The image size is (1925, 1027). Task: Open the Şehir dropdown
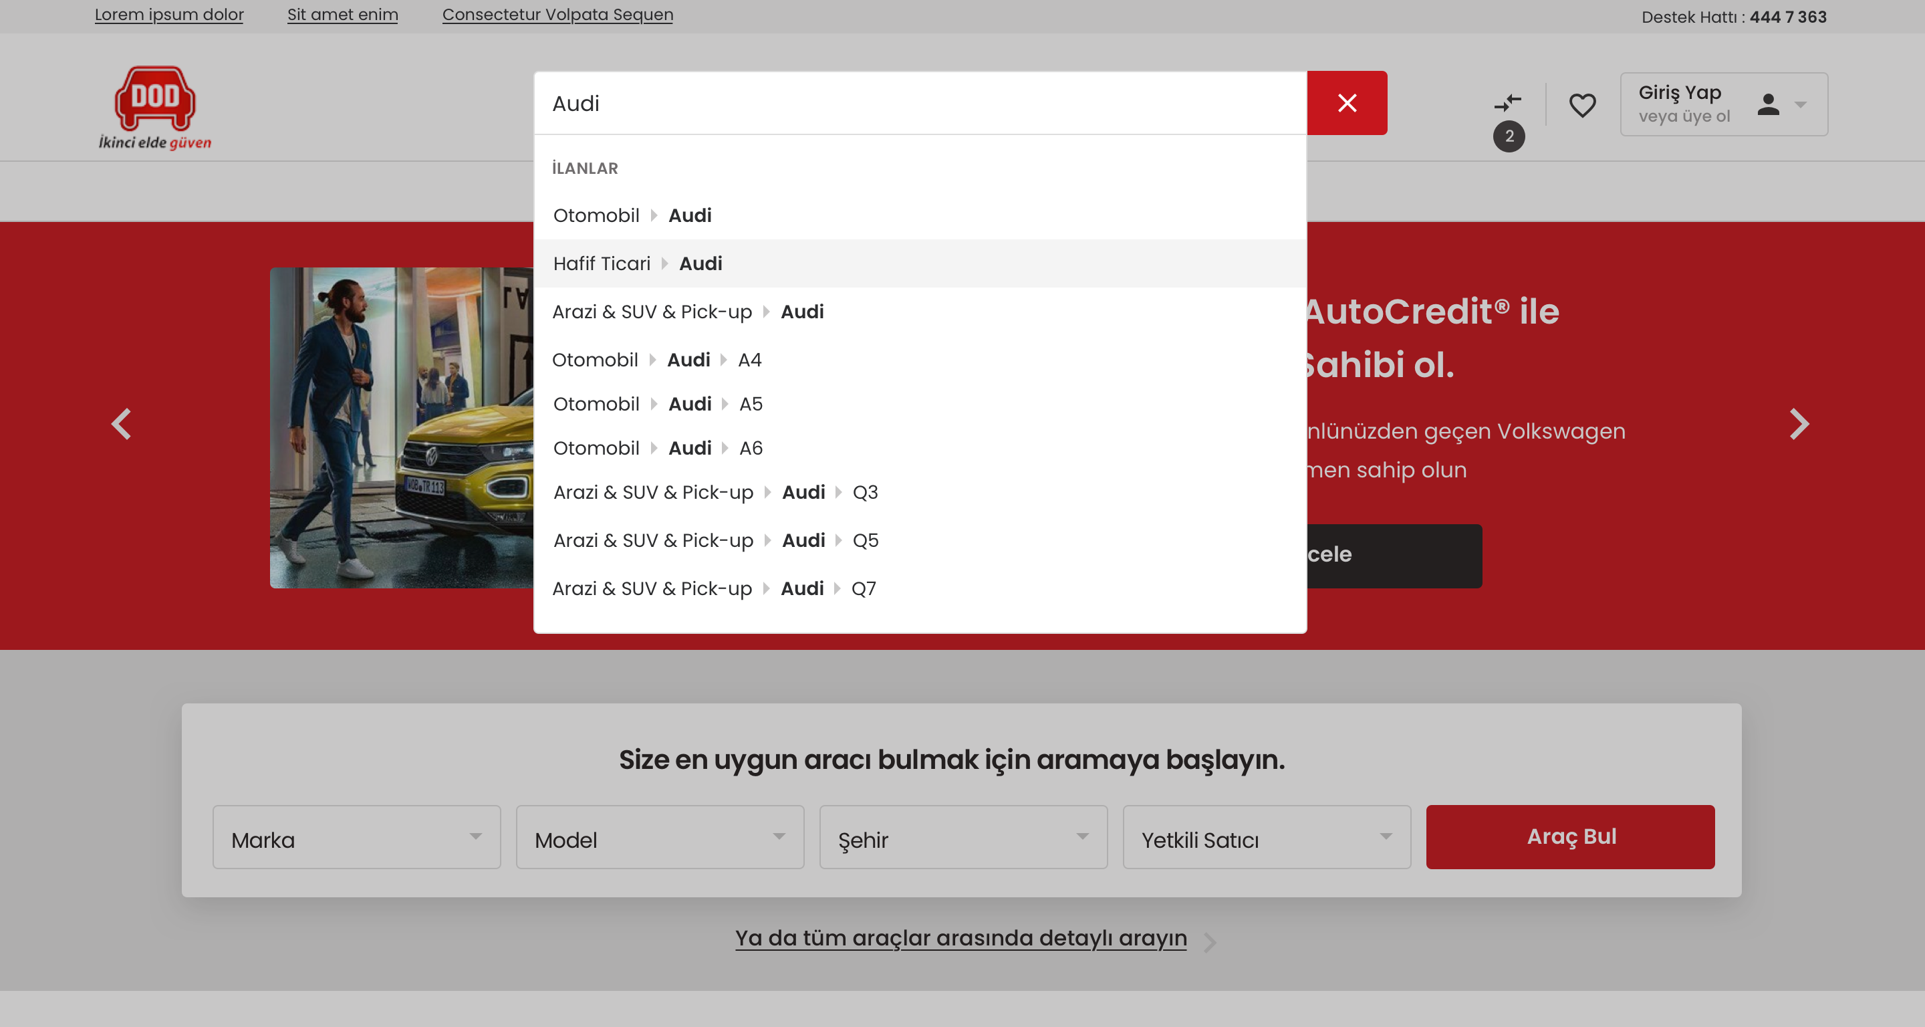click(x=963, y=837)
